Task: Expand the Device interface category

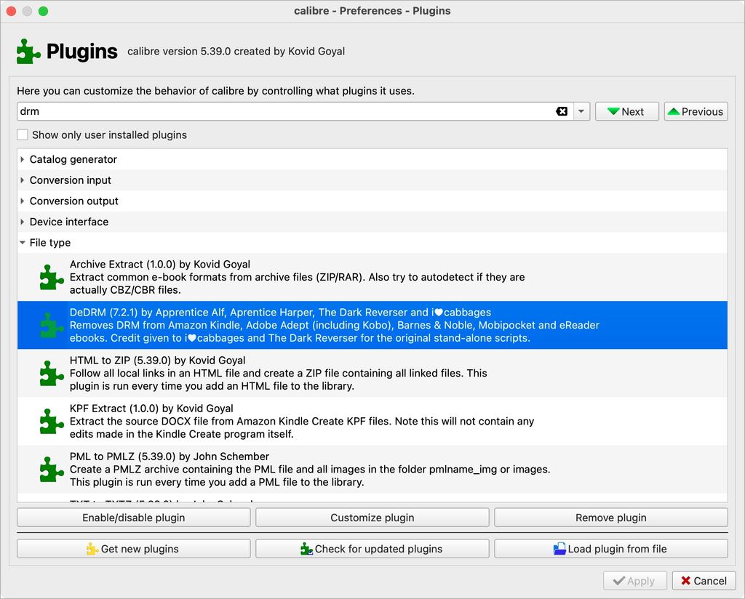Action: click(23, 222)
